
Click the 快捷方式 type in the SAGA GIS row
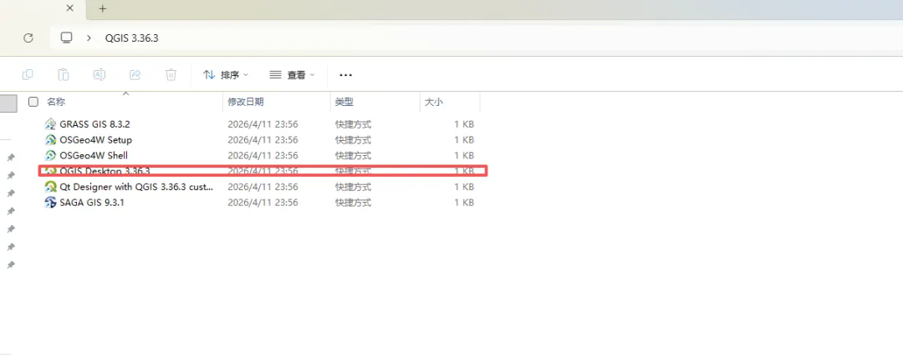pyautogui.click(x=353, y=203)
